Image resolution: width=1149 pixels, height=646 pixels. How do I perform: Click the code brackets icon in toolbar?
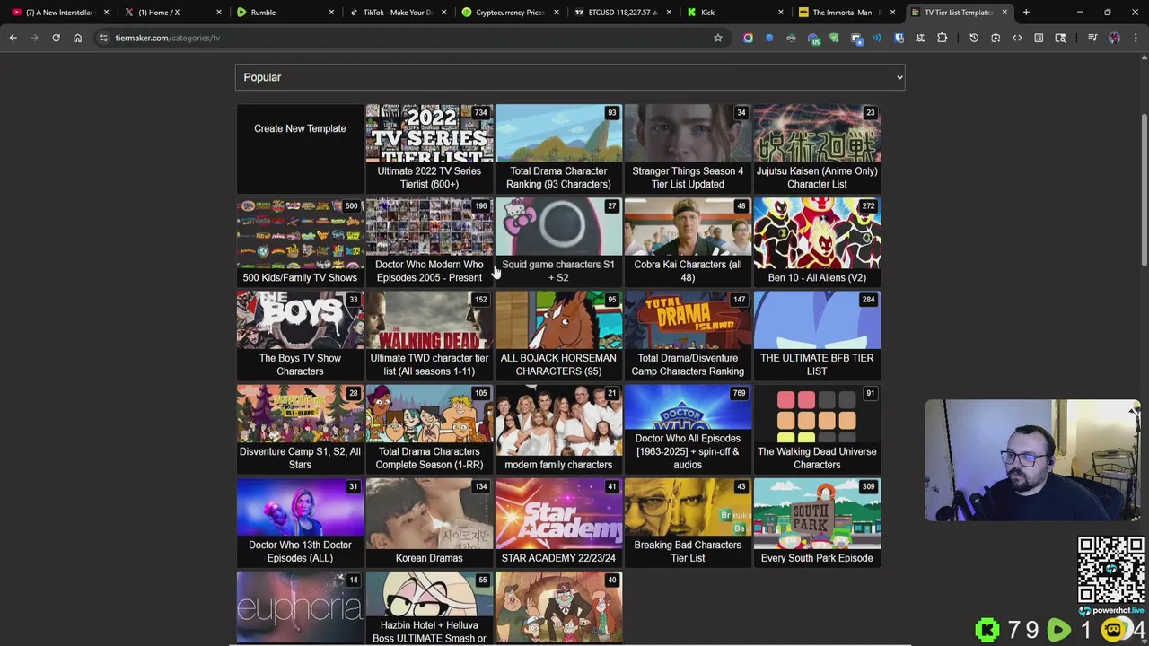coord(1017,38)
